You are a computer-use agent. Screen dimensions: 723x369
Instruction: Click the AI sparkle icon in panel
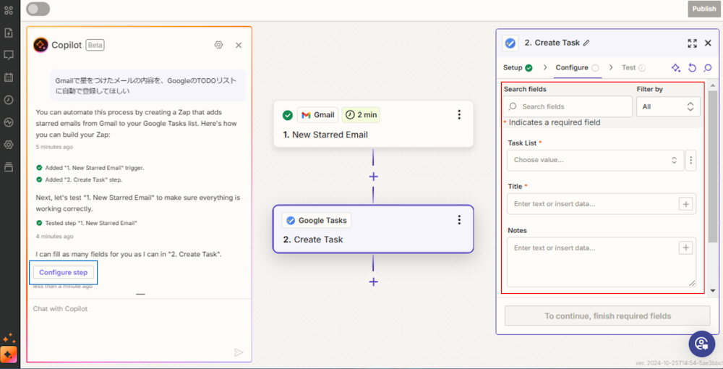[x=676, y=68]
